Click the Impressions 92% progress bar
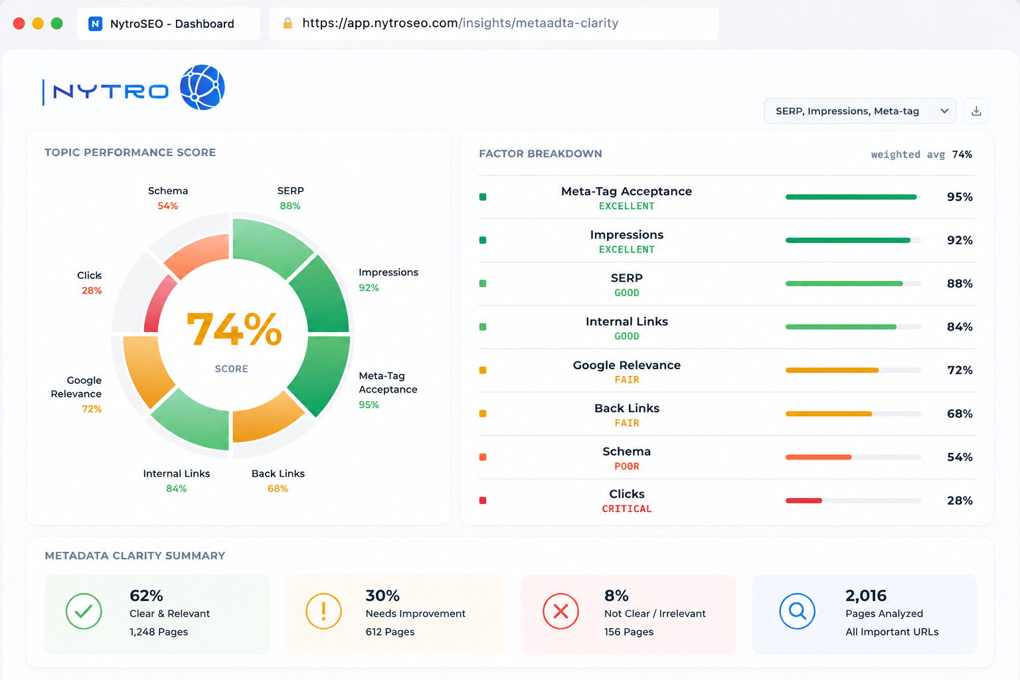This screenshot has height=680, width=1020. (x=853, y=240)
